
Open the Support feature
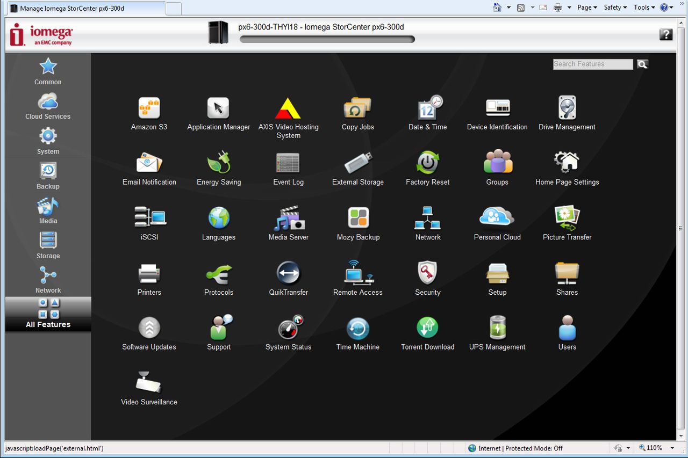click(219, 334)
